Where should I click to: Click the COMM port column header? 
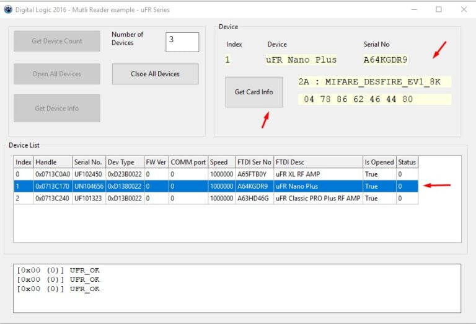[x=188, y=162]
